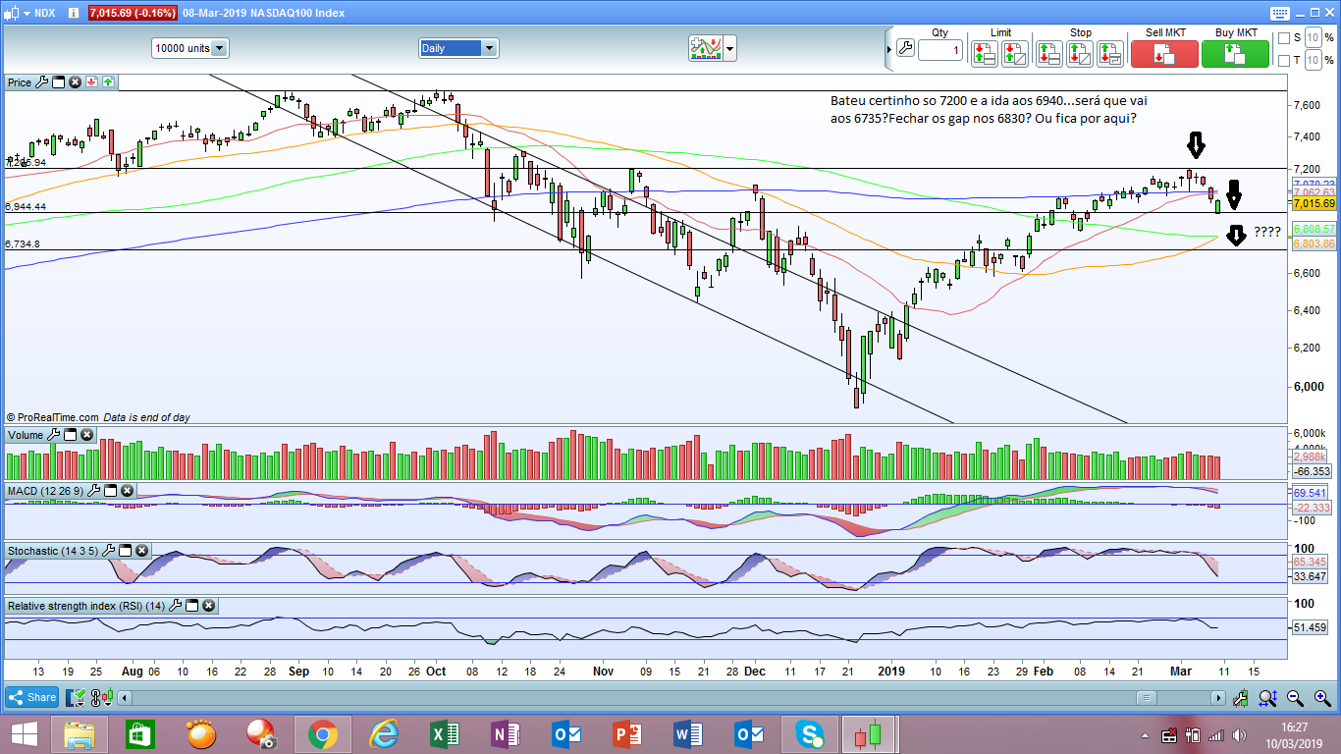Screen dimensions: 1341x754
Task: Click the Share button
Action: [x=33, y=697]
